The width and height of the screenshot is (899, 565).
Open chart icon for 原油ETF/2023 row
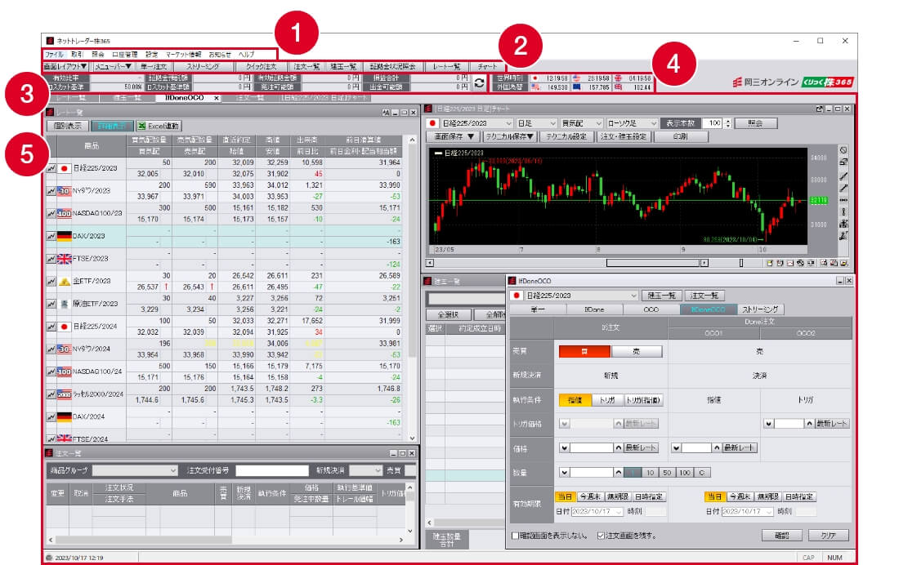[x=51, y=304]
